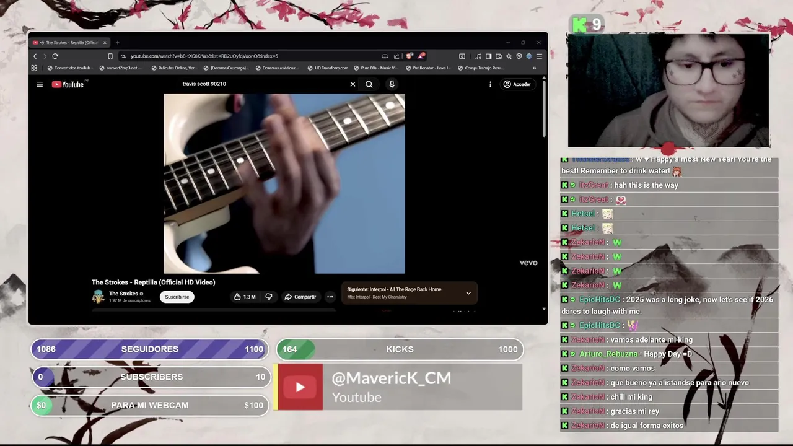
Task: Click the YouTube logo to go home
Action: pos(68,84)
